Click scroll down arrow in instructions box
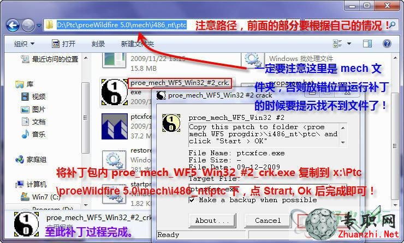 click(x=343, y=142)
